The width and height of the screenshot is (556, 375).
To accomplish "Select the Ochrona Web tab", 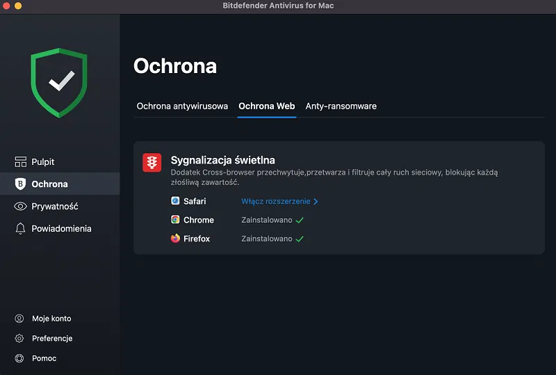I will (x=267, y=106).
